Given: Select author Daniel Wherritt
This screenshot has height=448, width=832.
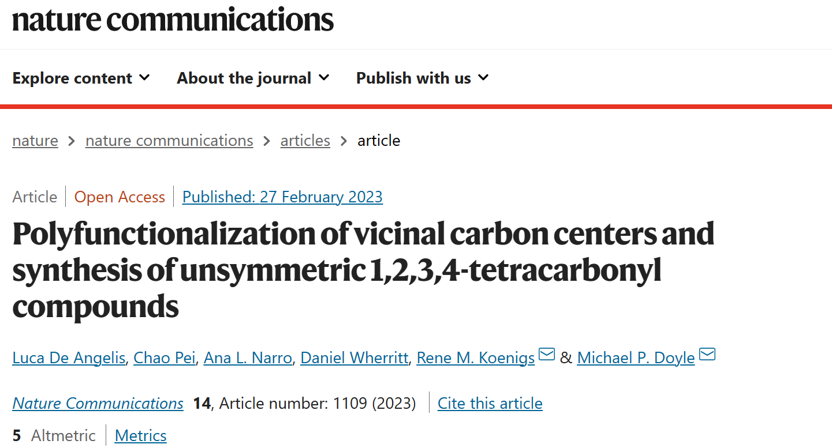Looking at the screenshot, I should click(355, 358).
